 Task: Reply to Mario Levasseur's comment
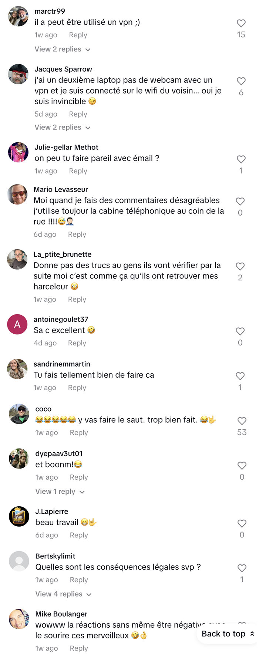click(x=77, y=234)
